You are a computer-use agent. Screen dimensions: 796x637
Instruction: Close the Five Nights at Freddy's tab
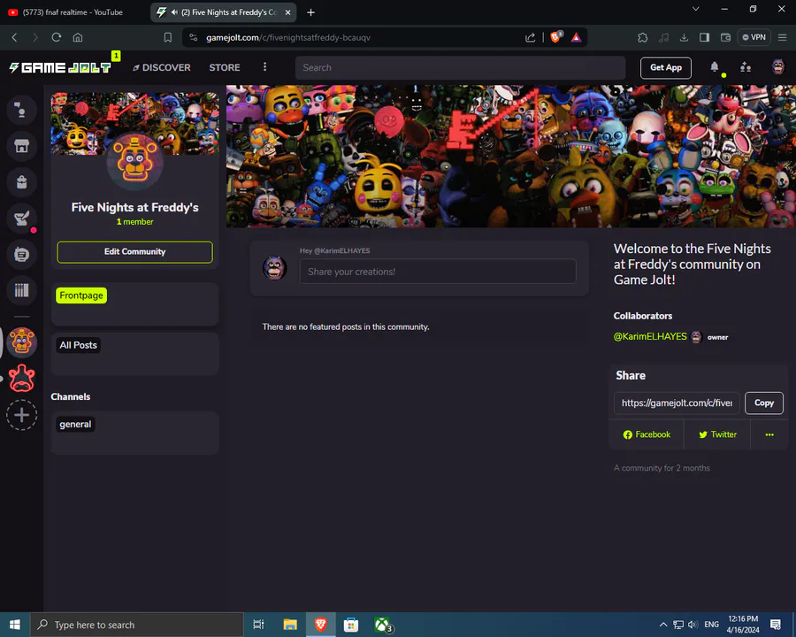point(287,12)
